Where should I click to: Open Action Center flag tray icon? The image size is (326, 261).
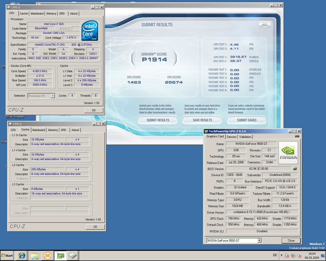[x=287, y=255]
